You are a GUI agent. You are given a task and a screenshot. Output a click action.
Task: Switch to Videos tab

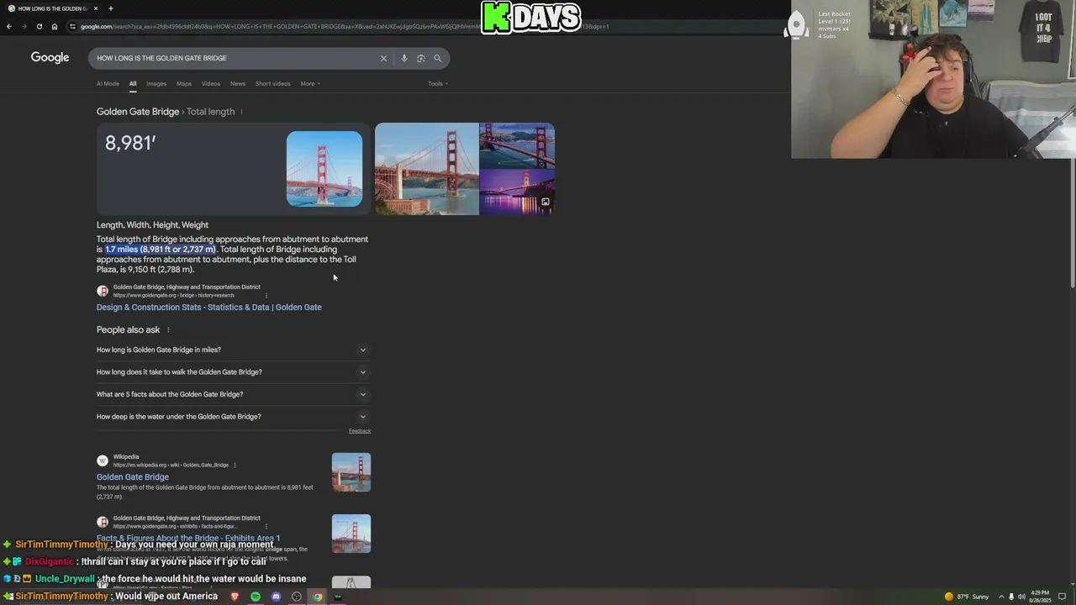click(211, 84)
